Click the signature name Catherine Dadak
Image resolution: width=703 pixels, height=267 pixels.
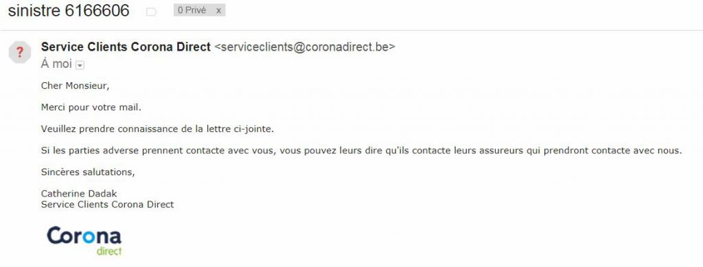(x=79, y=194)
